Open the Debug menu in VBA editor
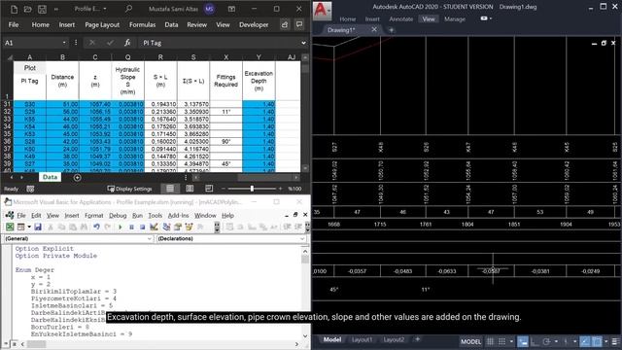Viewport: 622px width, 350px height. point(118,216)
